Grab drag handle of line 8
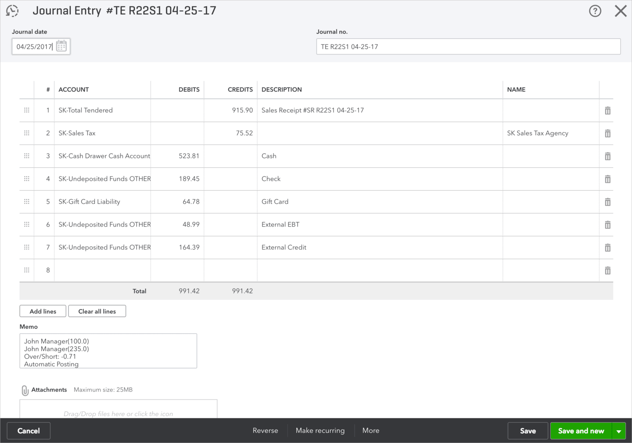 point(27,270)
